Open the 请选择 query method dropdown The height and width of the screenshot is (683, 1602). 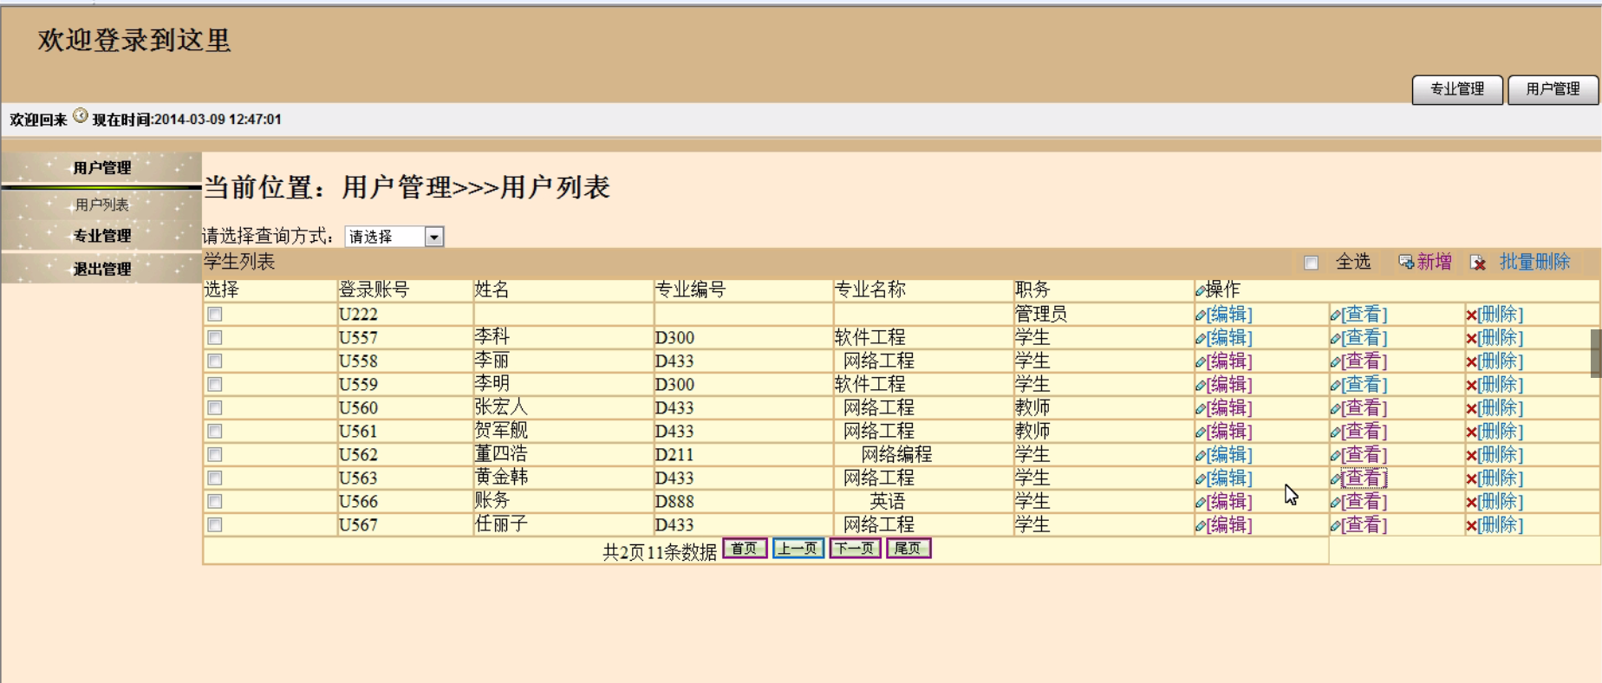tap(394, 237)
